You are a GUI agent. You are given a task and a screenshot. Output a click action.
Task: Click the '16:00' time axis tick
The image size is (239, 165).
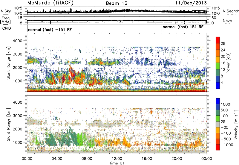[147, 159]
